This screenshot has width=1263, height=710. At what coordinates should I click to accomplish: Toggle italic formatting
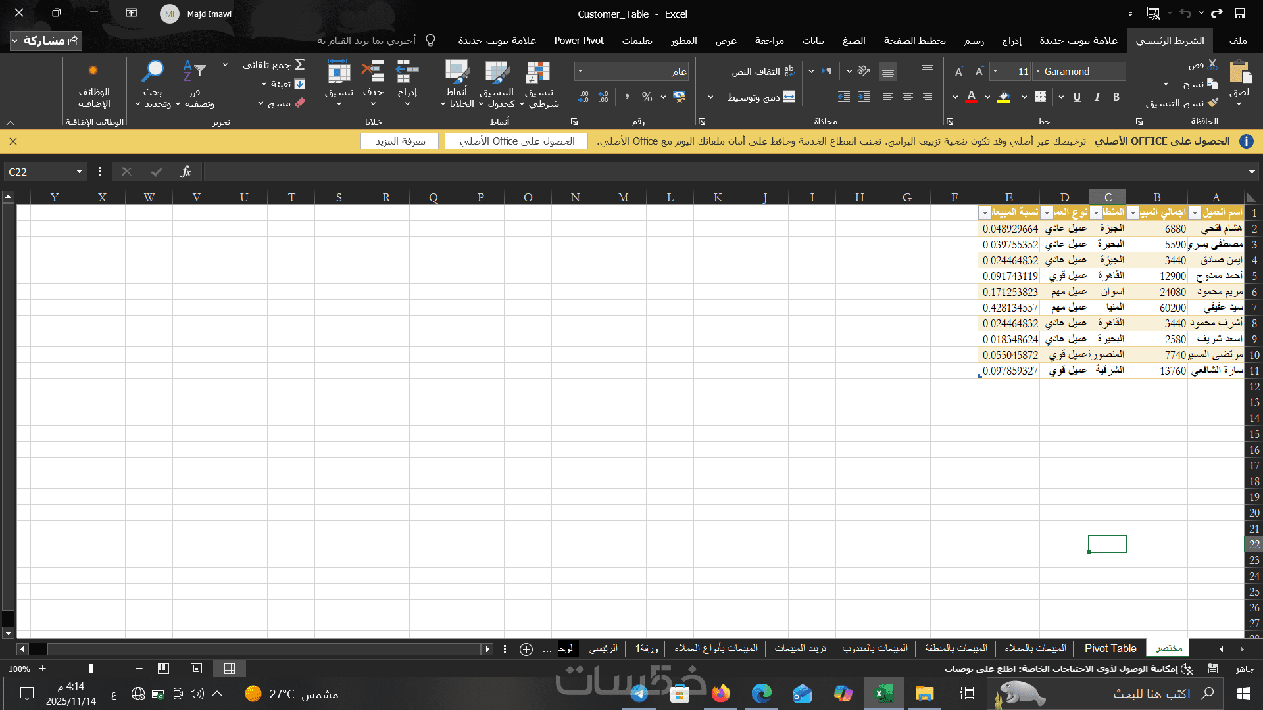[1097, 97]
